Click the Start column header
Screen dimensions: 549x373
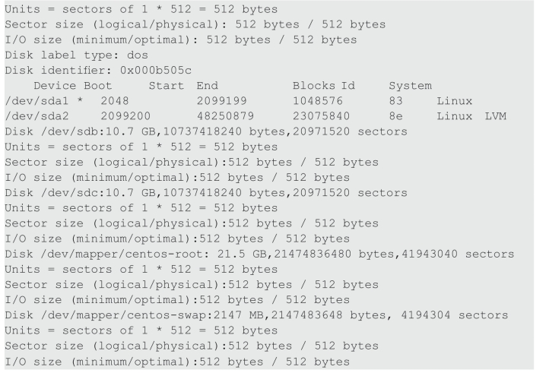167,86
